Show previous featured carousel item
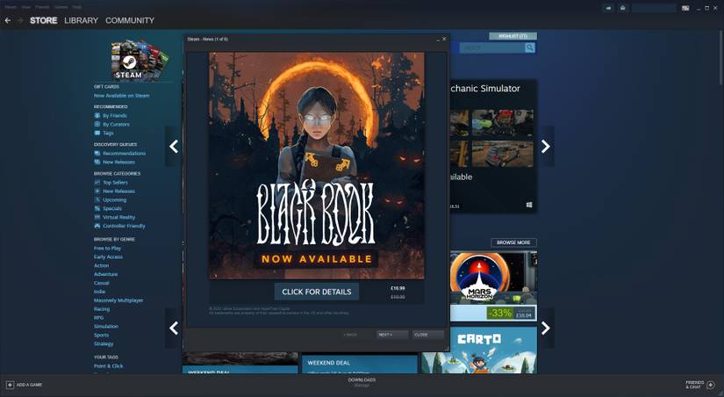Screen dimensions: 724x397 click(174, 147)
